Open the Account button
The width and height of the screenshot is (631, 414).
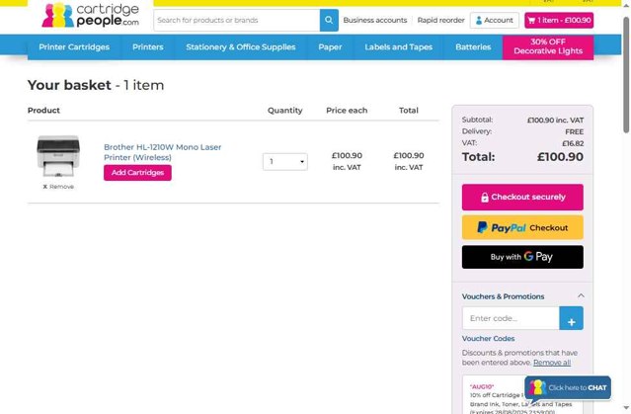(494, 20)
